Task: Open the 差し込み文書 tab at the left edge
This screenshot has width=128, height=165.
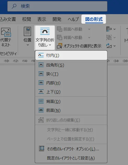Action: coord(8,19)
